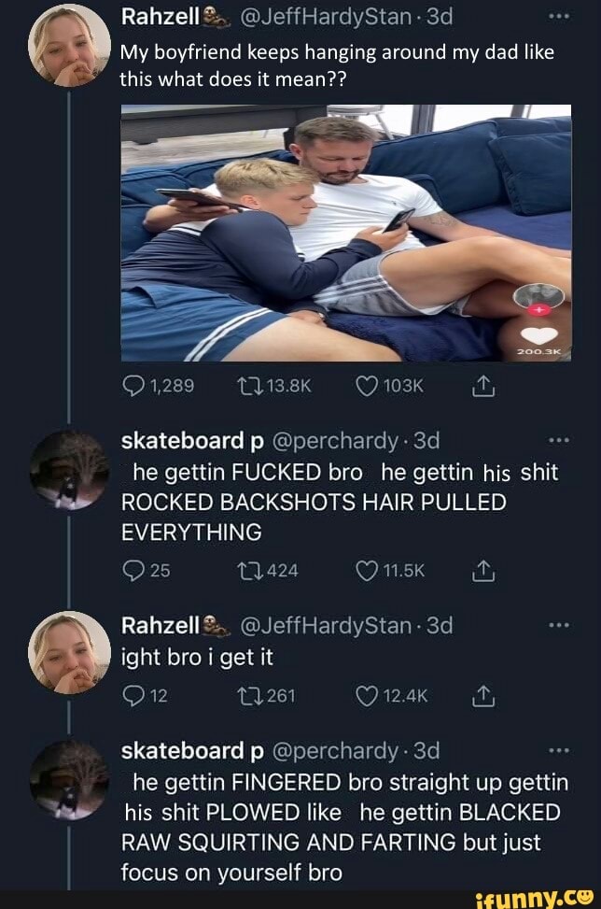Share the first skateboard p reply
Viewport: 601px width, 909px height.
coord(482,572)
